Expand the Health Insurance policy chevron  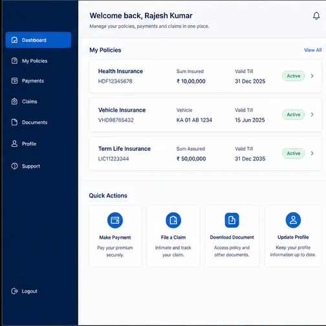[312, 76]
